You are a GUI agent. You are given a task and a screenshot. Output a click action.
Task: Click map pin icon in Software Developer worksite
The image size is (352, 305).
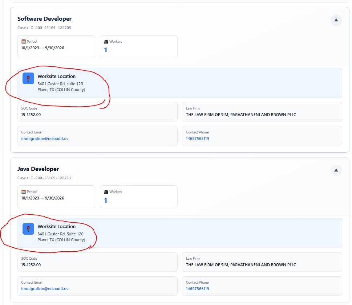(x=28, y=78)
